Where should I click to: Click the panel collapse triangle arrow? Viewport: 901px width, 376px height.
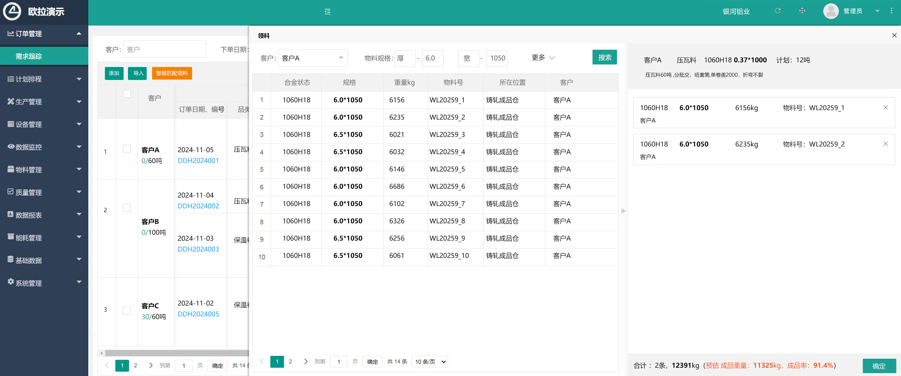pyautogui.click(x=623, y=211)
